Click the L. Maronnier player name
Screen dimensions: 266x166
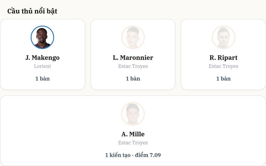[133, 58]
